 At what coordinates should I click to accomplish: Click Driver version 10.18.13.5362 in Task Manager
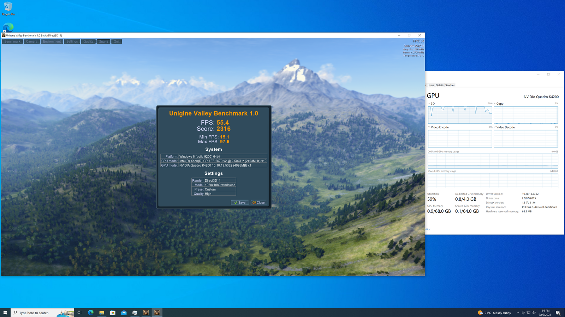coord(530,194)
